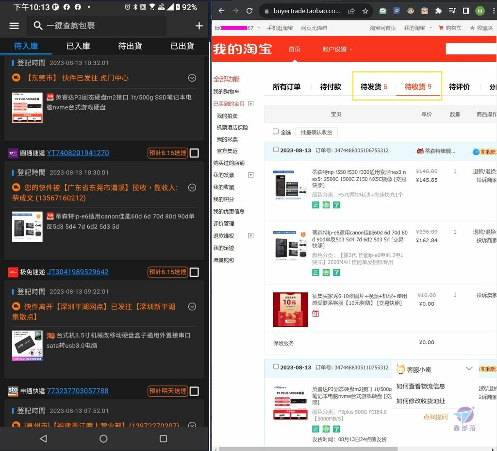
Task: Select order 3474488305106755312 checkbox
Action: (x=276, y=150)
